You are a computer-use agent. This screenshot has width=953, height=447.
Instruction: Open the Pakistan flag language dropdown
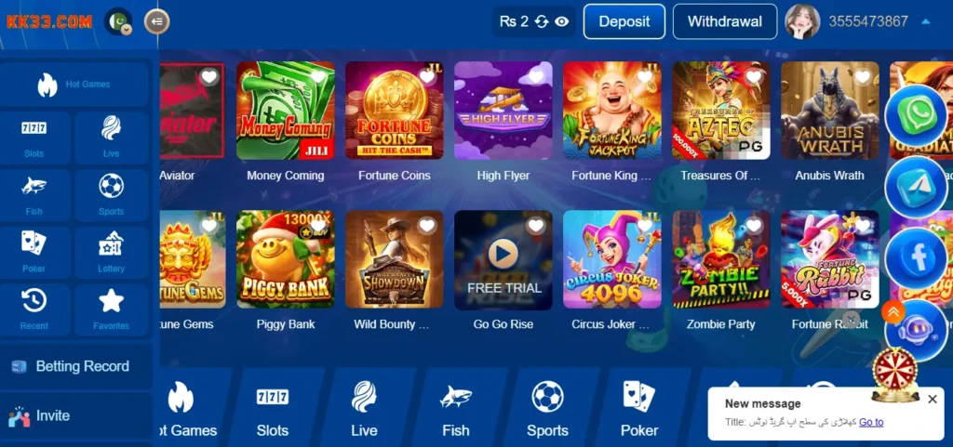tap(118, 21)
